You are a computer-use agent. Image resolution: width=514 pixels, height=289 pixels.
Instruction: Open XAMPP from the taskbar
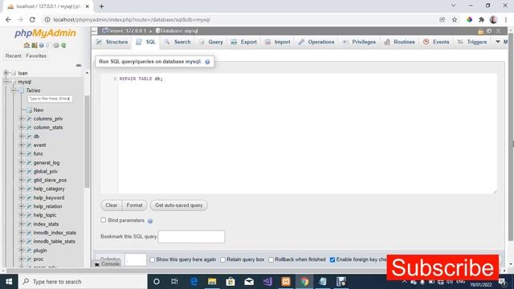tap(286, 282)
